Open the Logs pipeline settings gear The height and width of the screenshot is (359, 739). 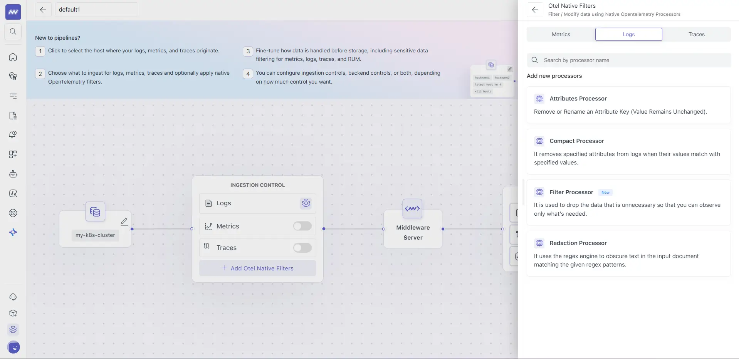click(x=306, y=203)
